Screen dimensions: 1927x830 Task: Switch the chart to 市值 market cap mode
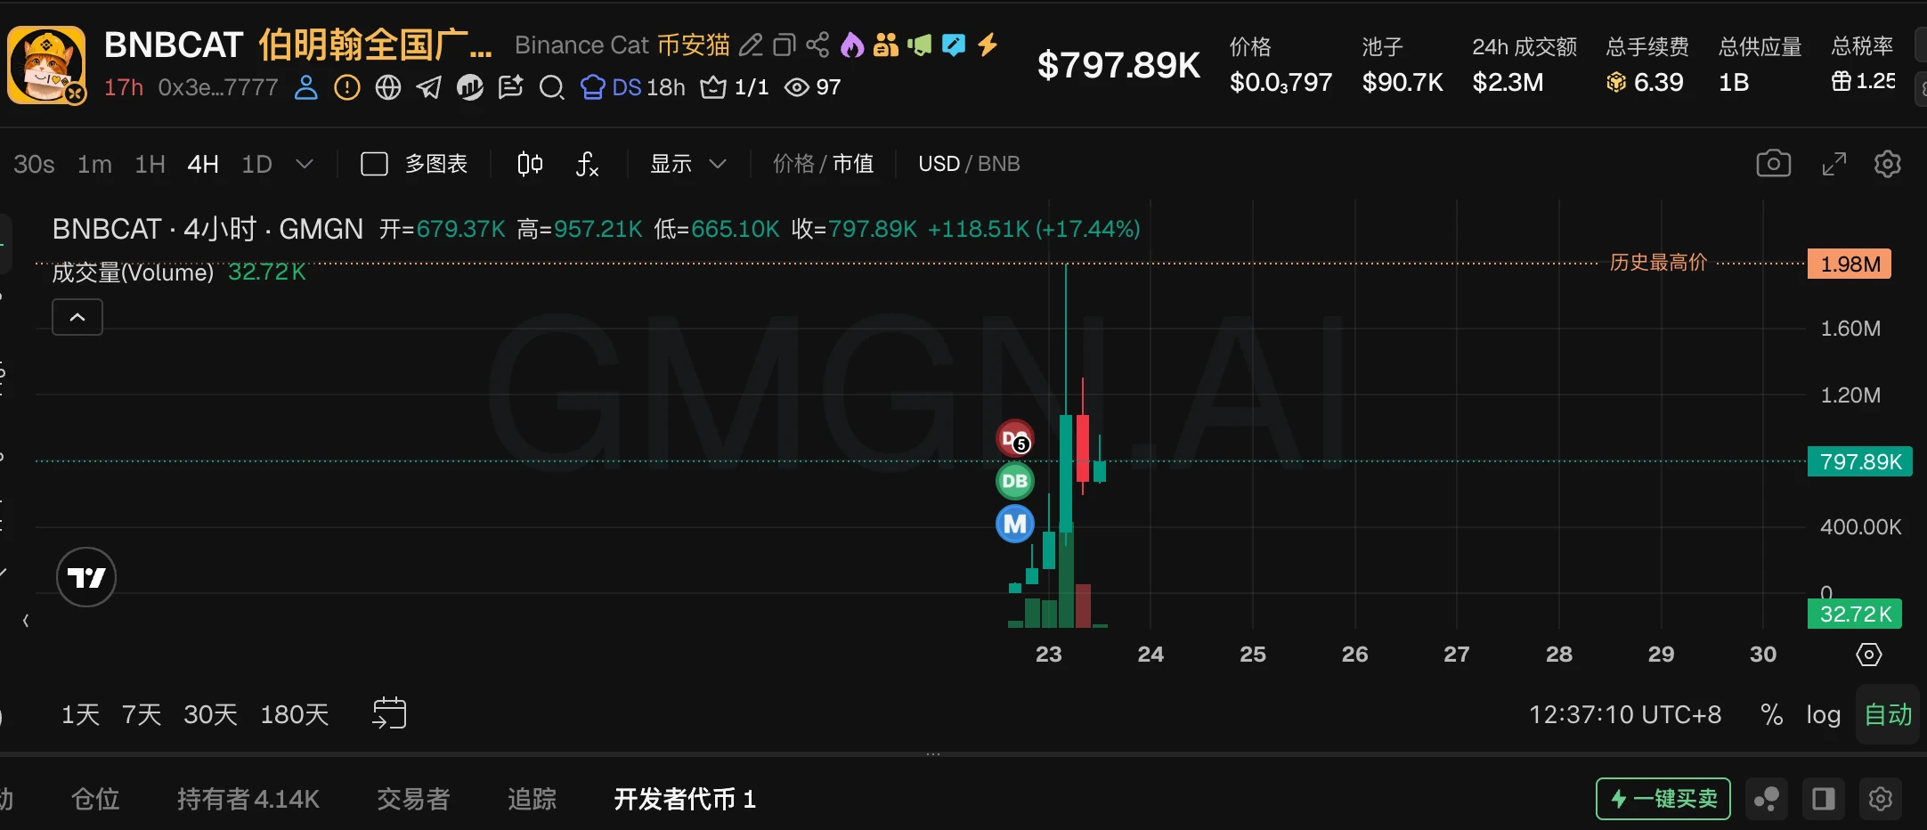click(x=853, y=164)
